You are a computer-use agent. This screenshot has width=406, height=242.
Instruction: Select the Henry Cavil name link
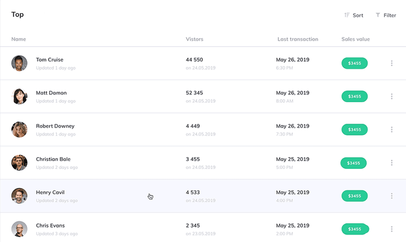pyautogui.click(x=50, y=192)
